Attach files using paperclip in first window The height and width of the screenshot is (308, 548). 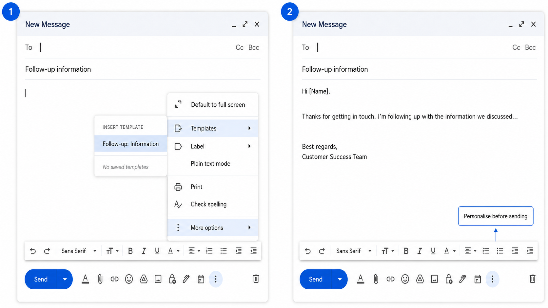tap(100, 279)
